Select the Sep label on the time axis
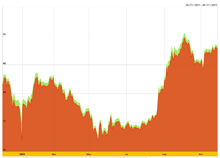Screen dimensions: 220x158 point(164,154)
